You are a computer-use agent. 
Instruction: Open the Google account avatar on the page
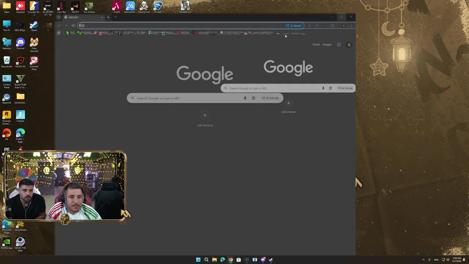[349, 45]
